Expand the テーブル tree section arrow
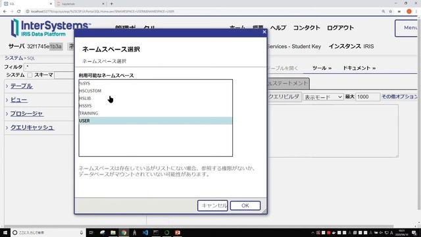Screen dimensions: 421x237 [x=7, y=86]
